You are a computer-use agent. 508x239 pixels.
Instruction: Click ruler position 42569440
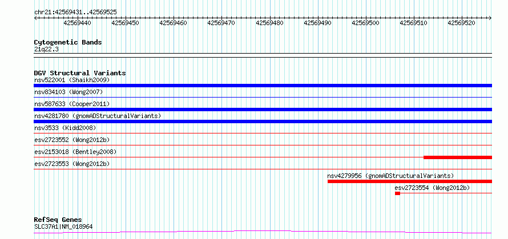(78, 23)
